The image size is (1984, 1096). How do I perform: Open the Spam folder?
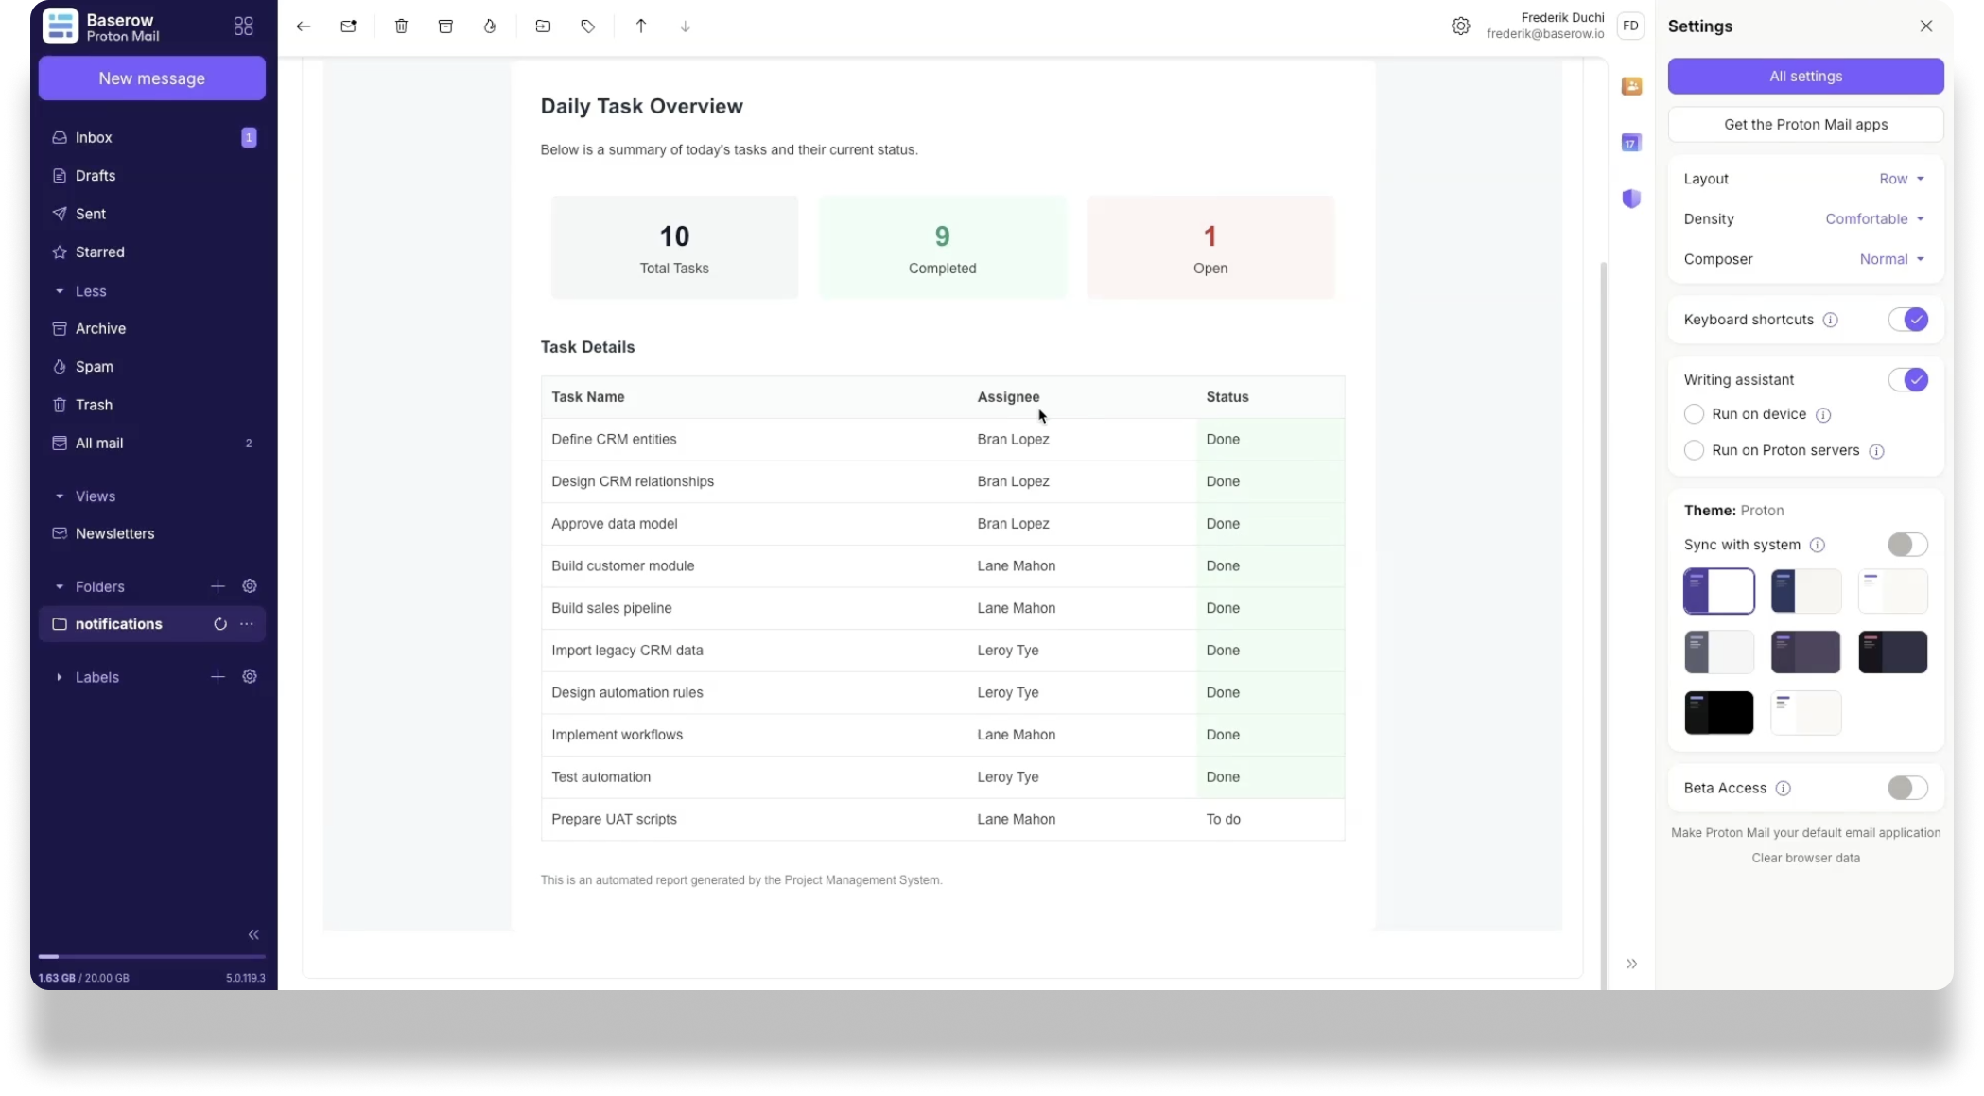tap(151, 367)
